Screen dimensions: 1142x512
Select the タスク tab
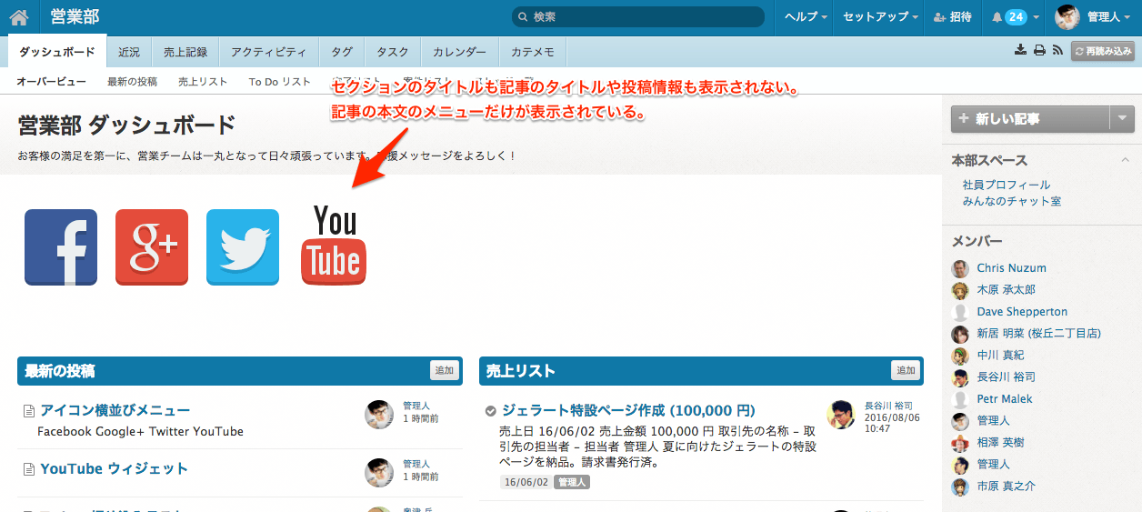[x=393, y=52]
